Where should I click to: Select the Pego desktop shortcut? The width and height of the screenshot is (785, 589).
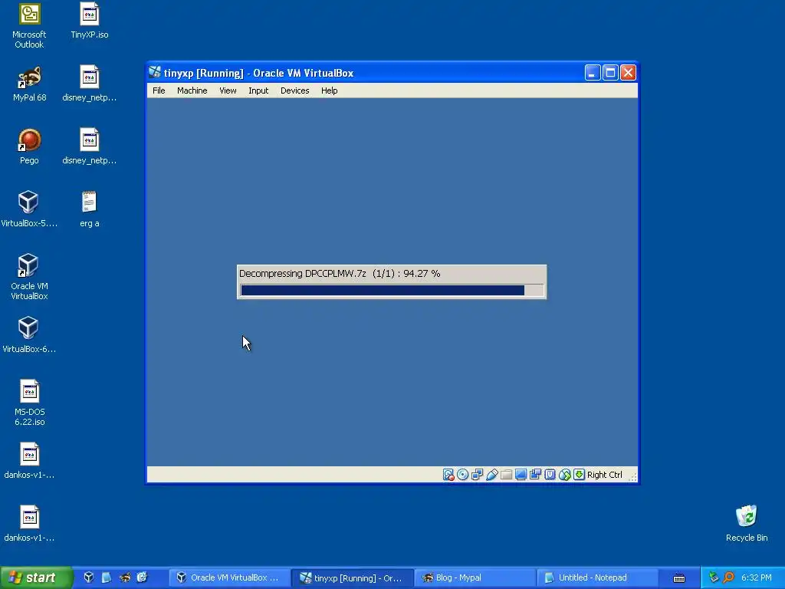(30, 146)
